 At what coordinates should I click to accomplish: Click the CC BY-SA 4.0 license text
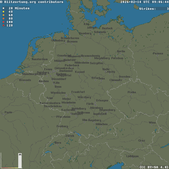pyautogui.click(x=154, y=167)
